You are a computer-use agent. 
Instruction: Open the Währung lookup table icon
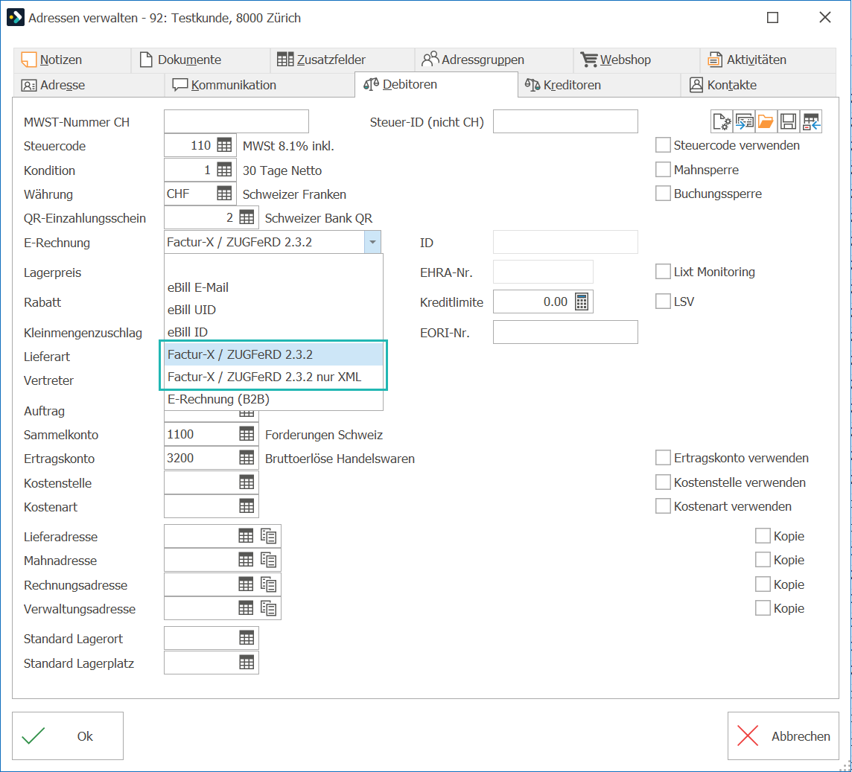pyautogui.click(x=224, y=194)
